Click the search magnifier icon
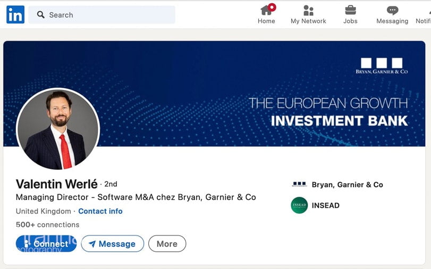Viewport: 431px width, 269px height. click(41, 15)
